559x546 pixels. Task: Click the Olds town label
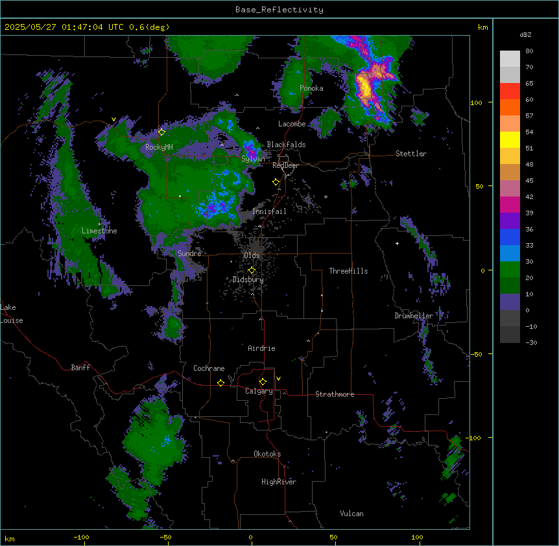coord(252,255)
